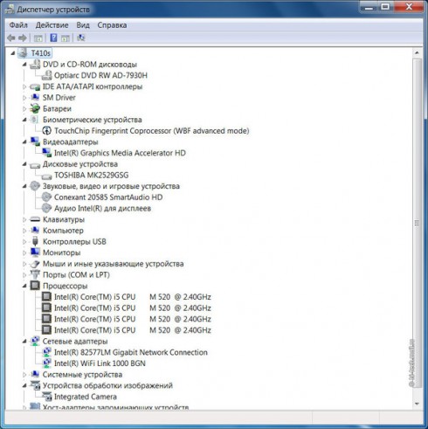
Task: Open the Вид menu
Action: (x=83, y=25)
